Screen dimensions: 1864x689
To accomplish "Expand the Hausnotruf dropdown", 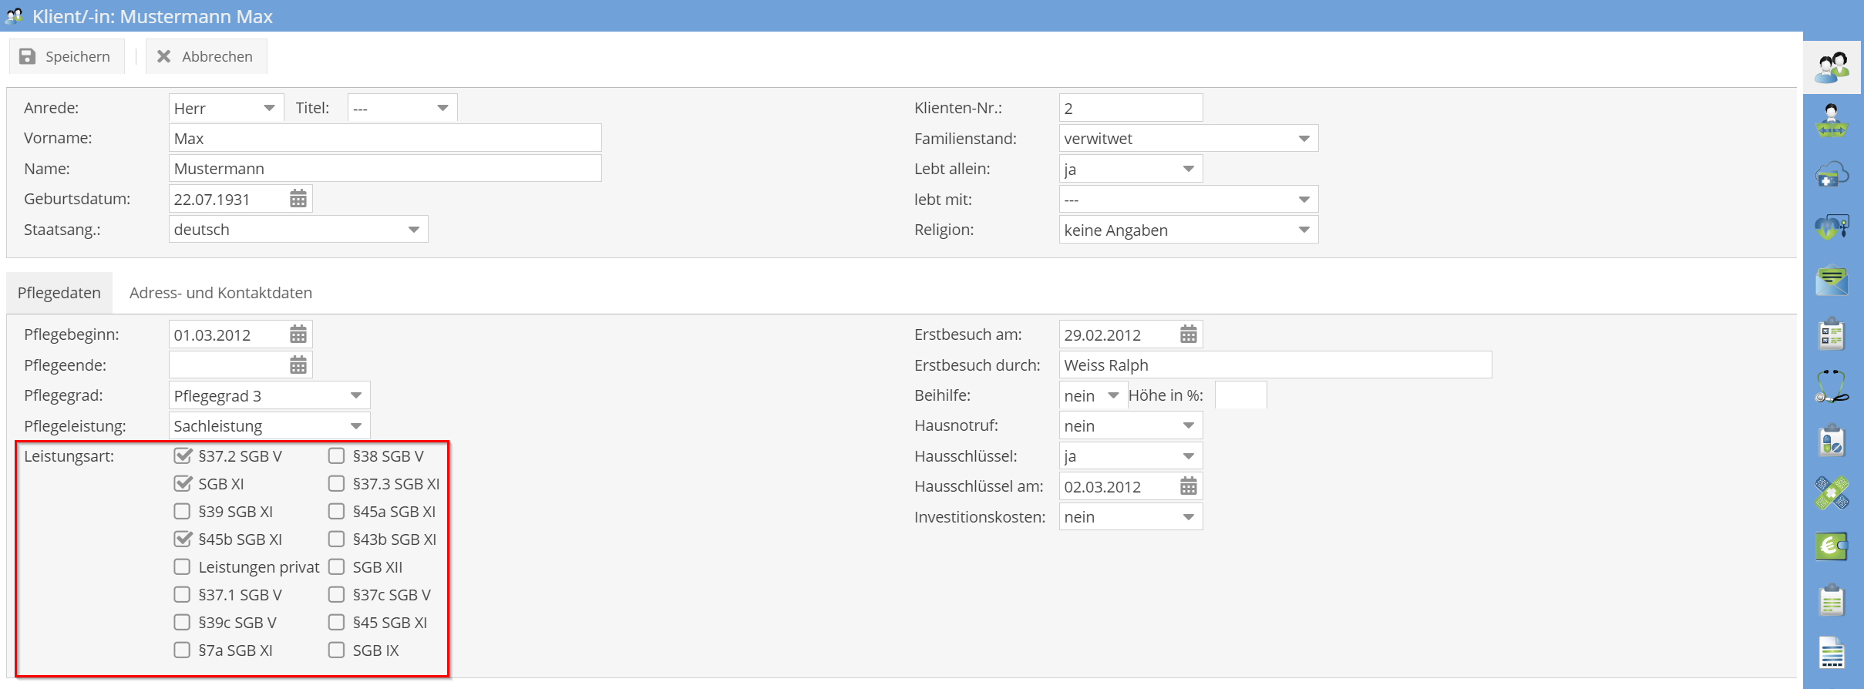I will click(1131, 426).
